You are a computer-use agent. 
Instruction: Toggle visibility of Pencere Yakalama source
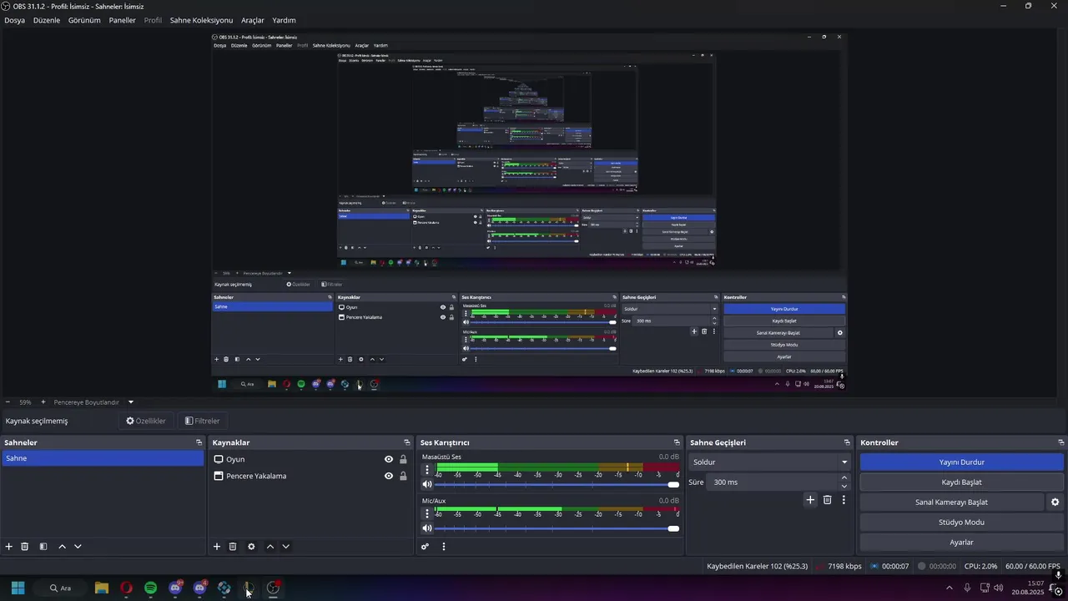click(x=389, y=476)
